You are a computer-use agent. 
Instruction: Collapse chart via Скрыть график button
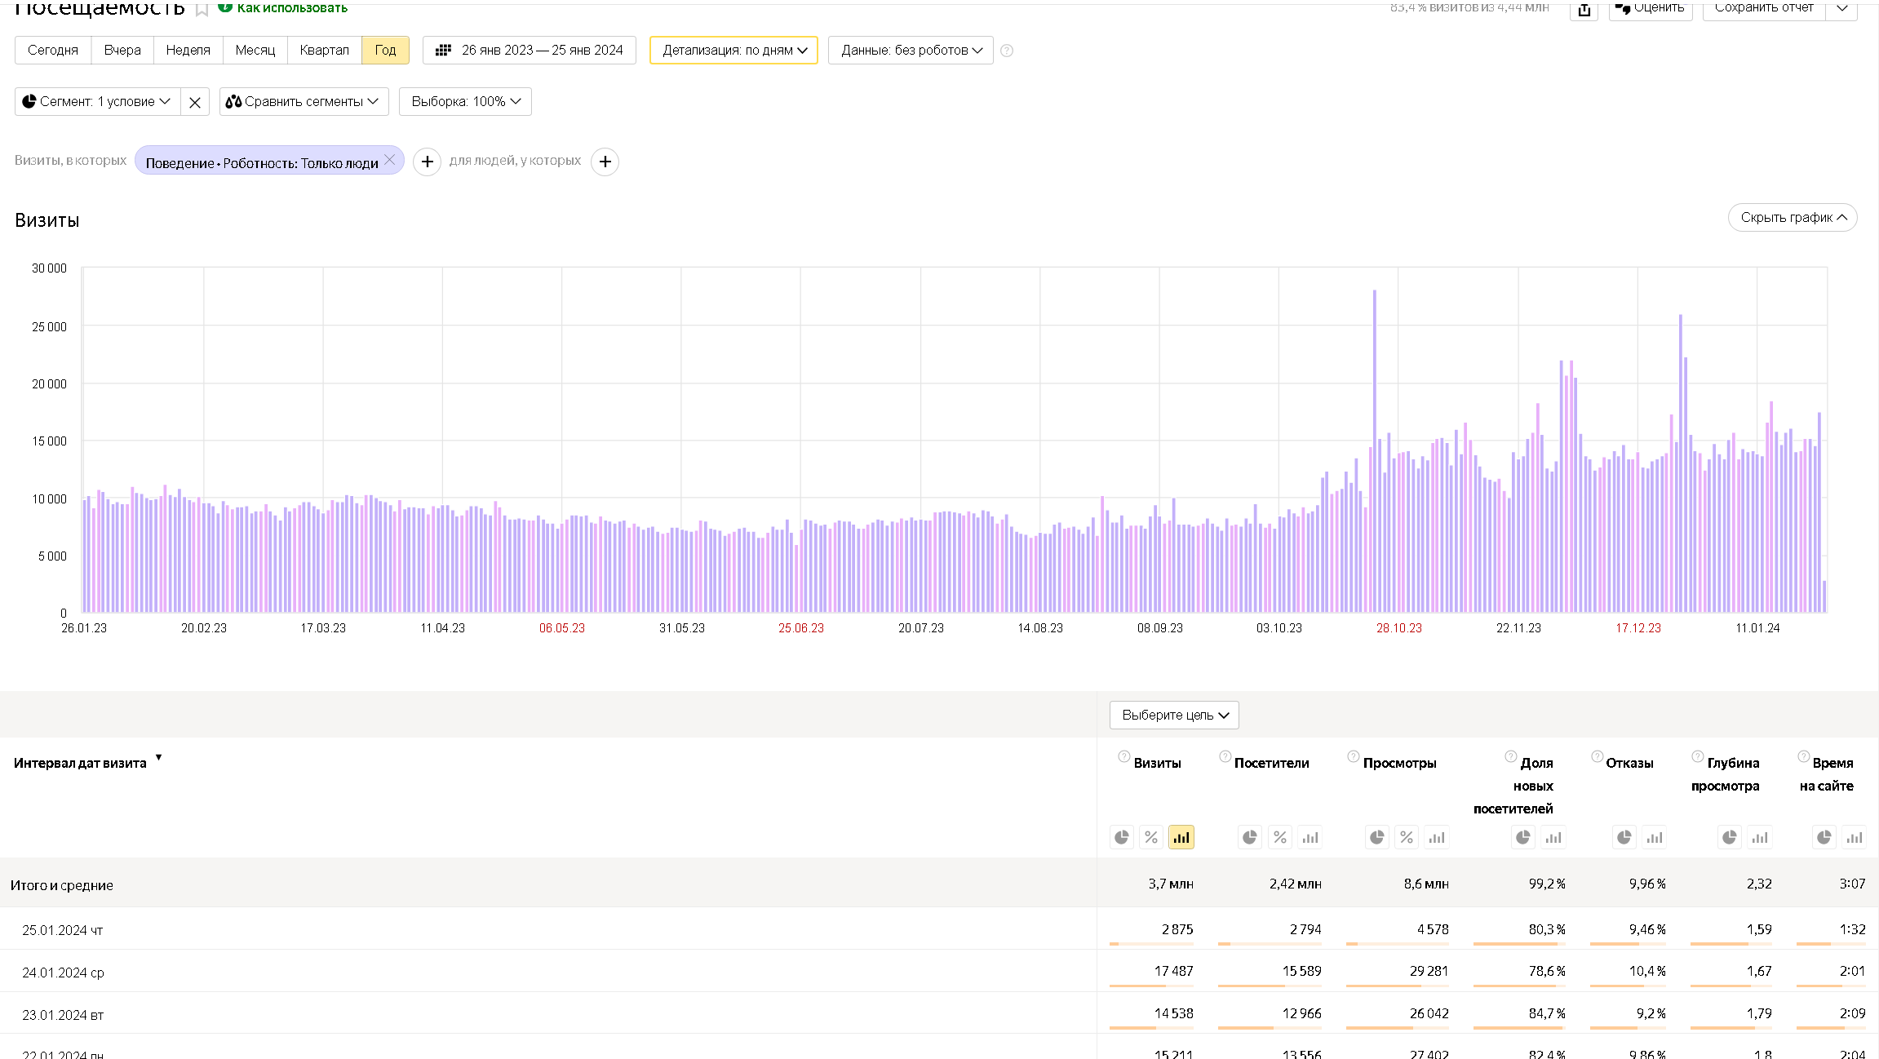pos(1793,218)
